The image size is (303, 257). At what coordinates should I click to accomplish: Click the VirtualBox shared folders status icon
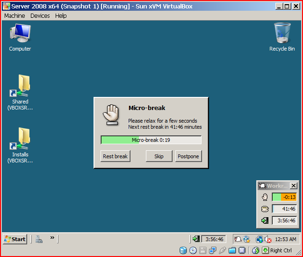[232, 250]
